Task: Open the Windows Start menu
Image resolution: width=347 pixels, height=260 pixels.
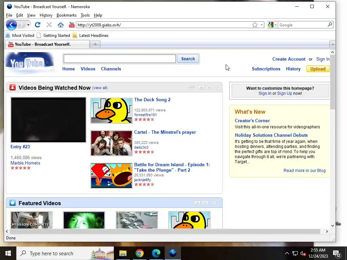Action: [x=8, y=253]
